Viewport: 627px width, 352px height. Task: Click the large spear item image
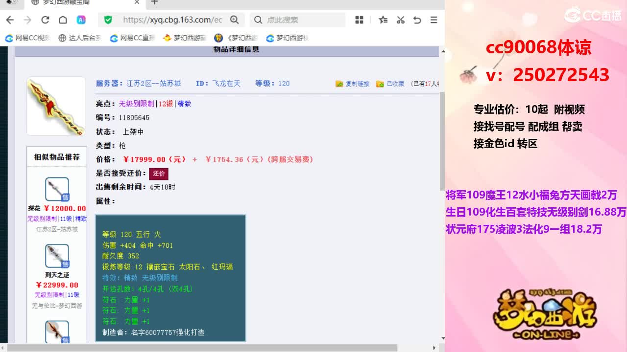click(56, 106)
